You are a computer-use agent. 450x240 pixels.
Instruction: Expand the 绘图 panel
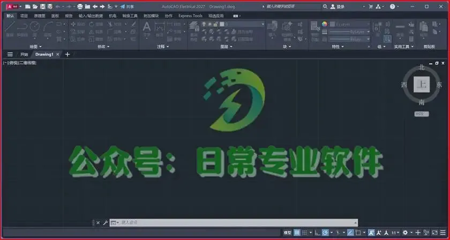click(x=35, y=47)
